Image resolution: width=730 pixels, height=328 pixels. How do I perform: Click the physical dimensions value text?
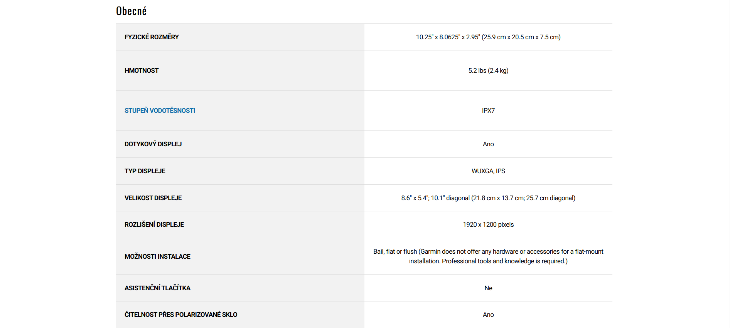coord(488,37)
